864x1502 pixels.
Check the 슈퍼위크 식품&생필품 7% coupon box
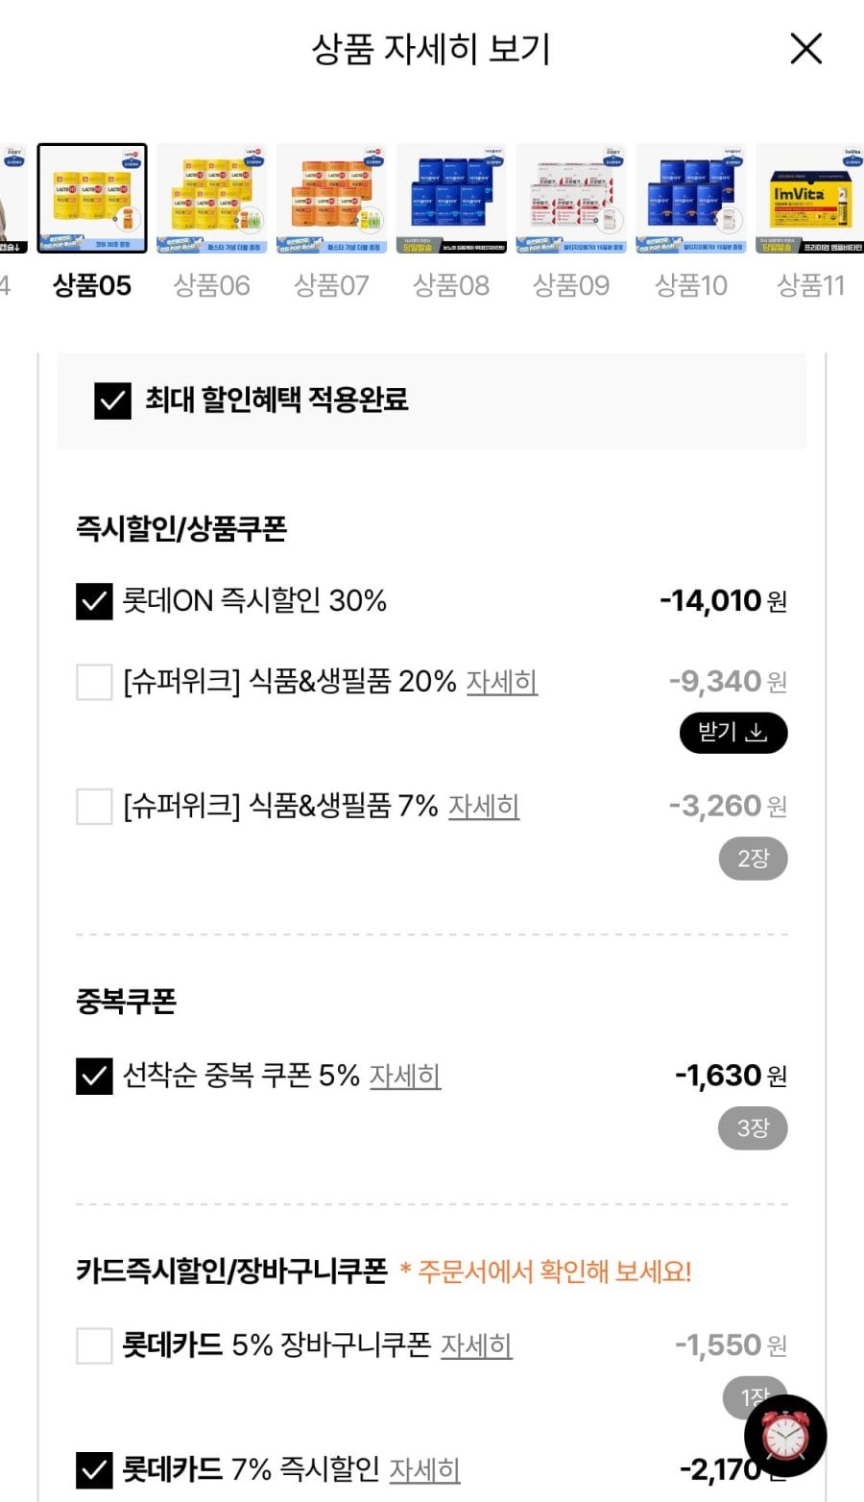94,807
